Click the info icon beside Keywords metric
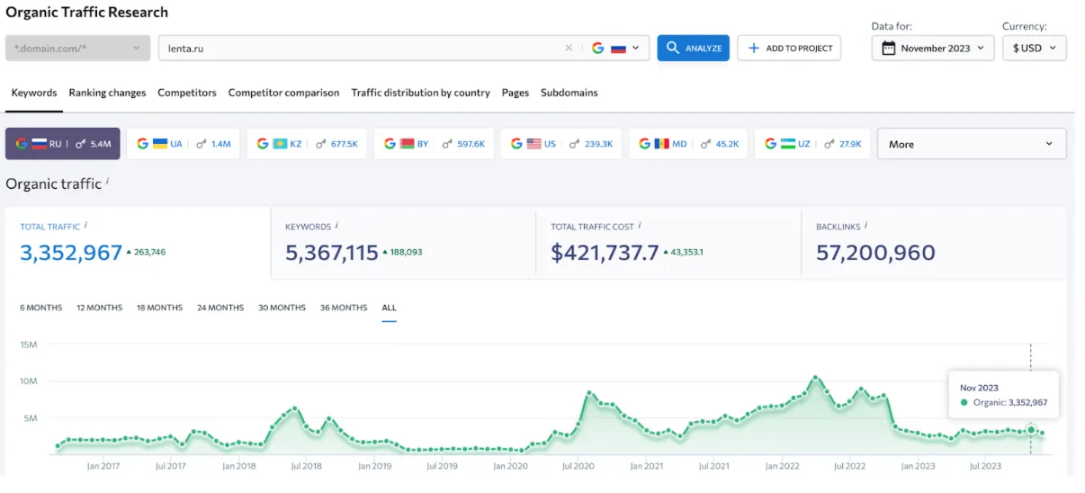Viewport: 1085px width, 493px height. click(336, 227)
